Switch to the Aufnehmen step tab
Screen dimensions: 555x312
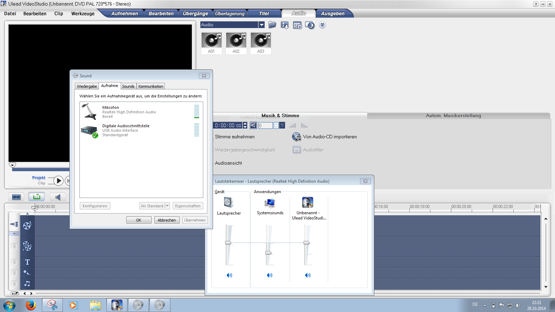pos(125,14)
